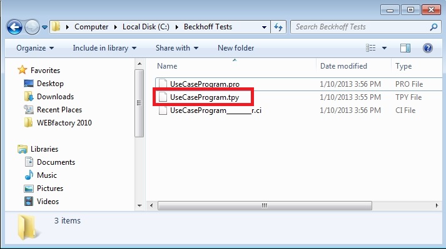Open the Organize menu
This screenshot has height=249, width=446.
pyautogui.click(x=35, y=48)
